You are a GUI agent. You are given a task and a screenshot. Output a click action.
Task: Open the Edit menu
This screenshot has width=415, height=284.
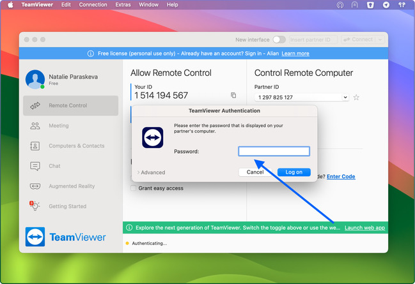click(x=66, y=4)
